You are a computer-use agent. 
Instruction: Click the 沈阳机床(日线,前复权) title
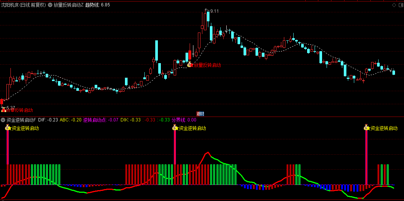[24, 4]
